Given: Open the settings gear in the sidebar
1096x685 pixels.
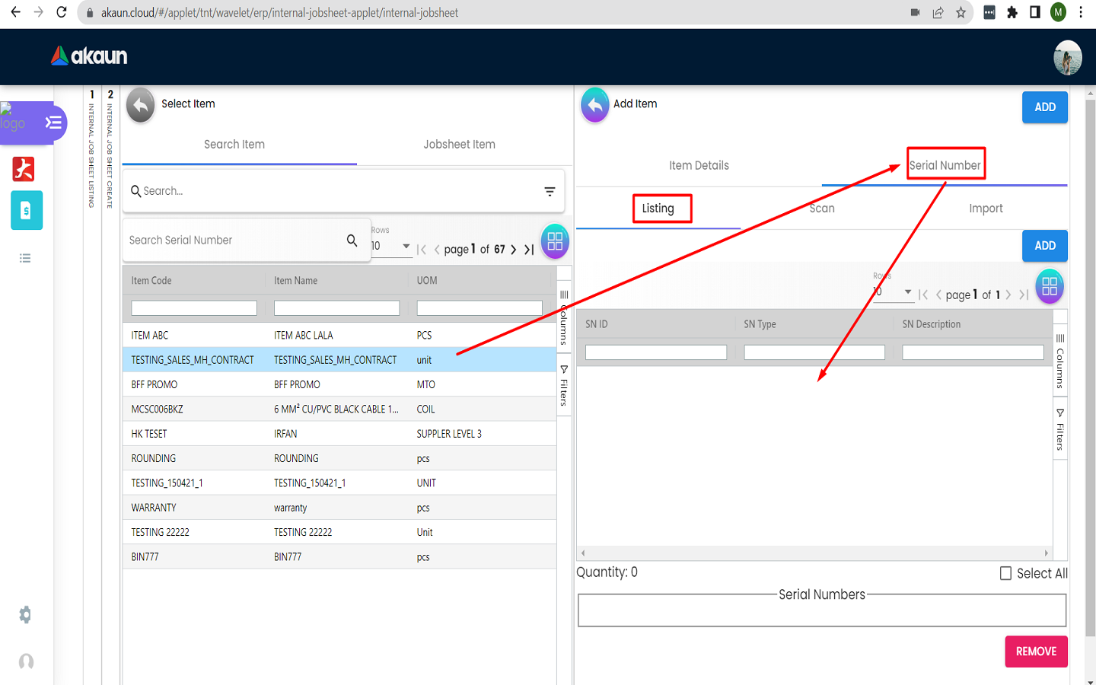Looking at the screenshot, I should pyautogui.click(x=25, y=614).
